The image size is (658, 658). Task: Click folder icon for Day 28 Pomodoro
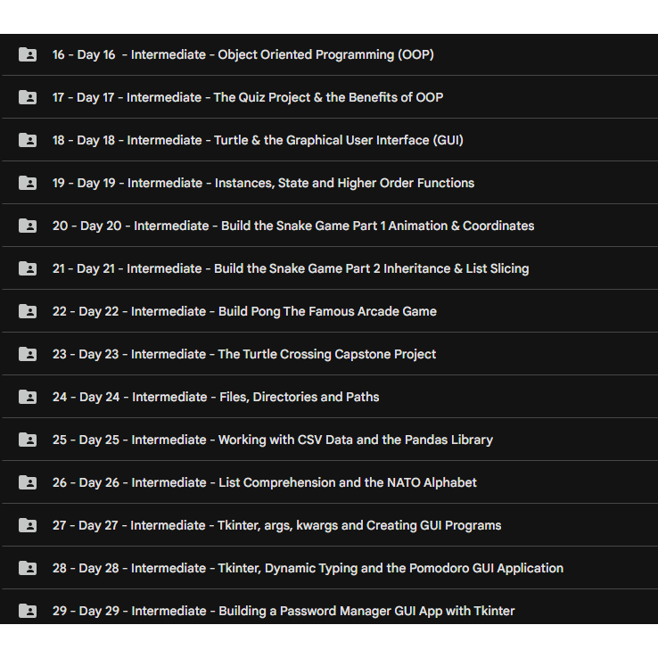click(x=28, y=568)
